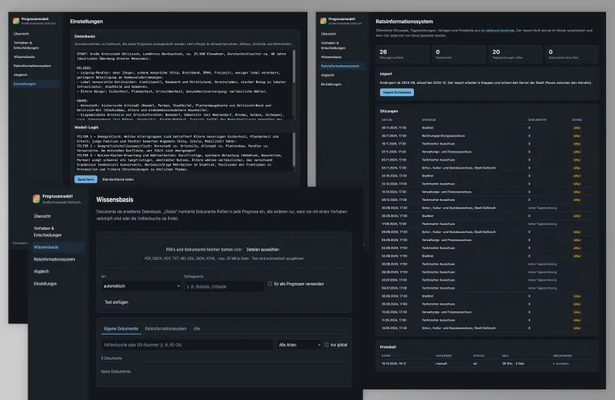The width and height of the screenshot is (615, 400).
Task: Click the DATUM column header
Action: (x=387, y=120)
